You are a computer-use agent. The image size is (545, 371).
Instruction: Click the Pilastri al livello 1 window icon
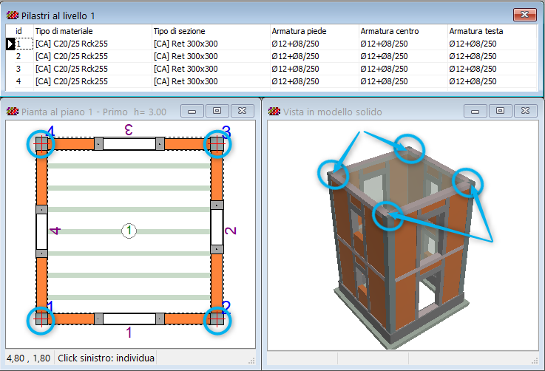tap(13, 15)
